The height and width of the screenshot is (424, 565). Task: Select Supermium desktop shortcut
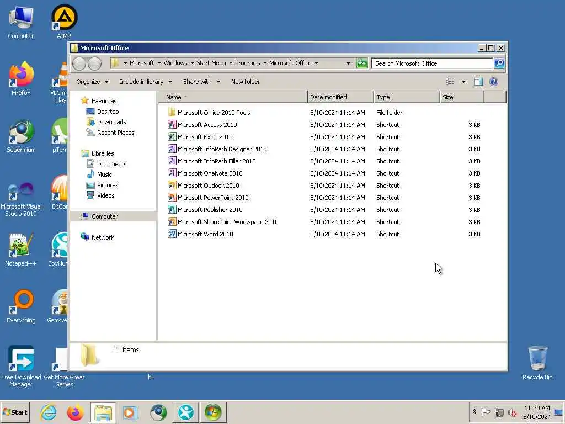click(21, 136)
